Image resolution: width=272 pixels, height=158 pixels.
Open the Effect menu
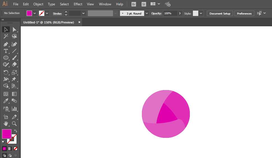pos(78,4)
